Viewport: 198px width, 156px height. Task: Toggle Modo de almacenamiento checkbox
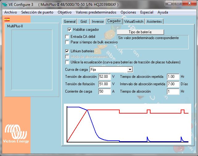pyautogui.click(x=67, y=57)
